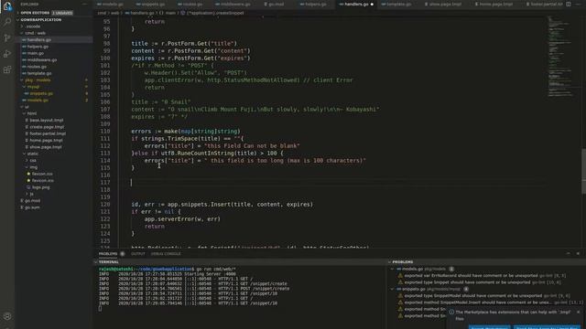Click the warning icon for ErrNoRecord problem
Viewport: 586px width, 329px height.
click(x=400, y=276)
